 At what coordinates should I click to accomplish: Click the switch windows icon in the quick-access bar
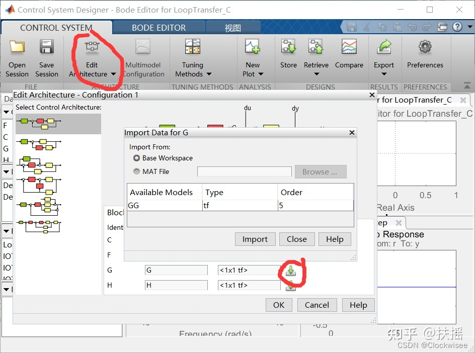point(442,27)
